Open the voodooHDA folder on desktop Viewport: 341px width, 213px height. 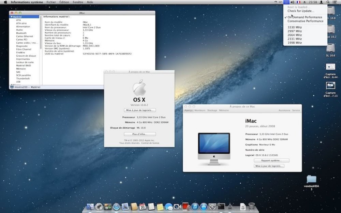tap(311, 179)
